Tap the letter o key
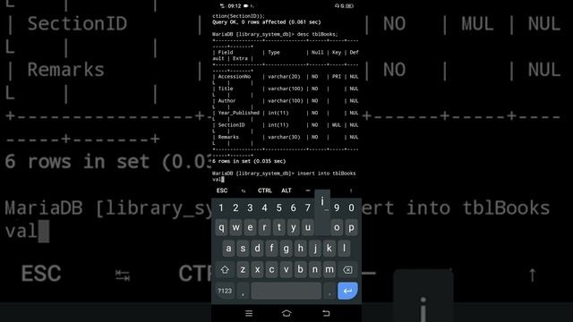This screenshot has height=322, width=573. 337,227
